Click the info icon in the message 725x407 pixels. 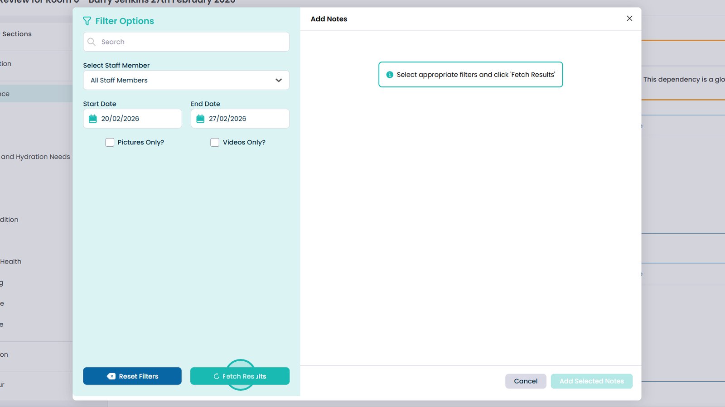[x=389, y=75]
